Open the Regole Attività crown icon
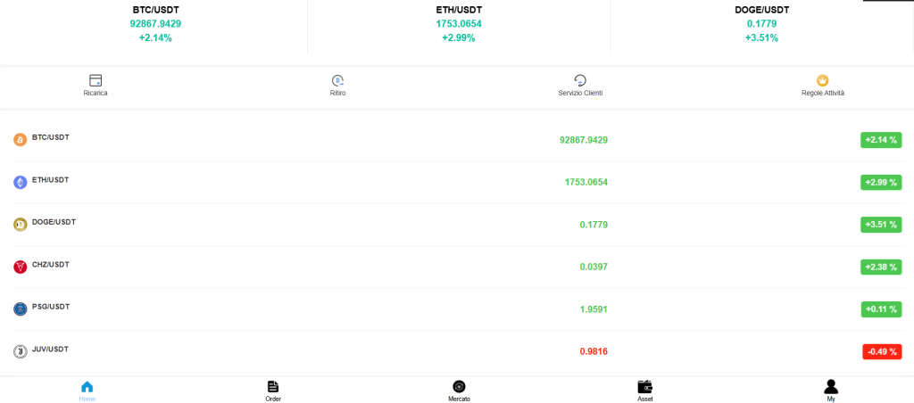914x403 pixels. coord(822,80)
